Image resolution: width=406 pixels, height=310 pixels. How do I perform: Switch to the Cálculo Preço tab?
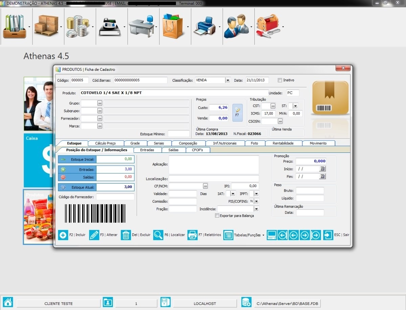click(x=105, y=143)
